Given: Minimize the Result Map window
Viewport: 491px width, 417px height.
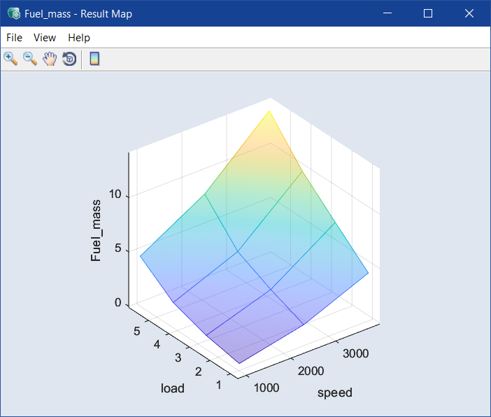Looking at the screenshot, I should [x=394, y=13].
